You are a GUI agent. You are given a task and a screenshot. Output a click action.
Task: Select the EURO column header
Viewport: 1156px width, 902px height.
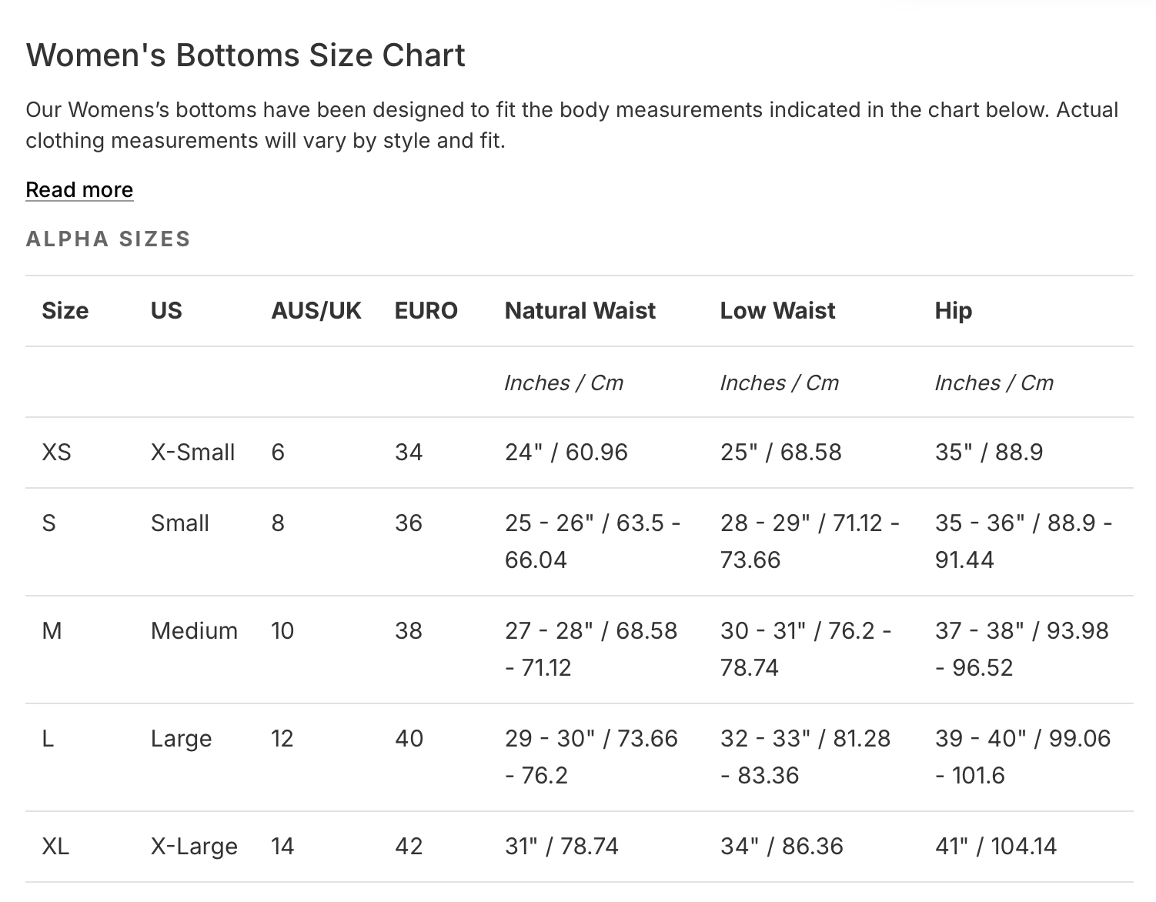[426, 311]
